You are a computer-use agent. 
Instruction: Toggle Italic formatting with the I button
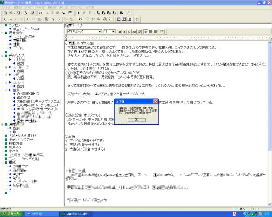(x=124, y=32)
